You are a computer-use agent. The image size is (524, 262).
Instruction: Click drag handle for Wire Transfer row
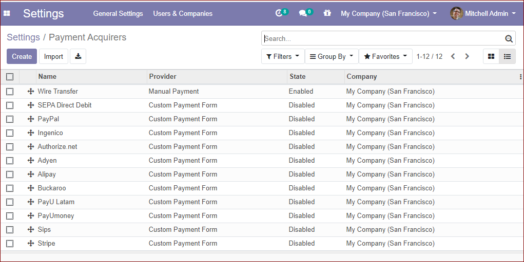[x=31, y=91]
